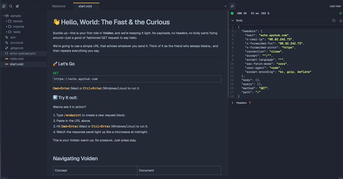
Task: Click the hello.void file icon
Action: point(6,59)
